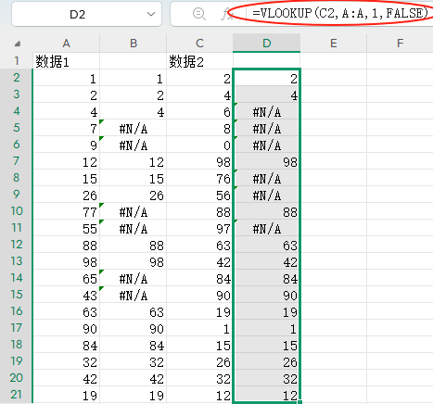Click cell A10 with value 77
The height and width of the screenshot is (404, 433).
66,211
